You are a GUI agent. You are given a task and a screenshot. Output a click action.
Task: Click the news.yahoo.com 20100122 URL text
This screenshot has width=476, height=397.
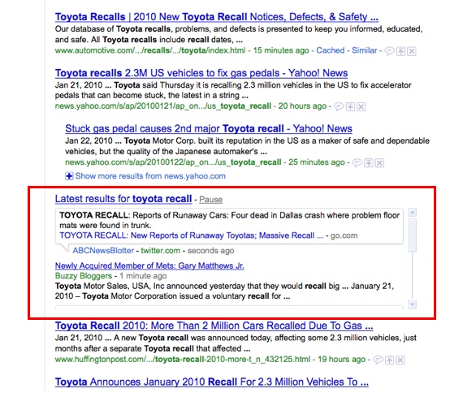click(173, 162)
